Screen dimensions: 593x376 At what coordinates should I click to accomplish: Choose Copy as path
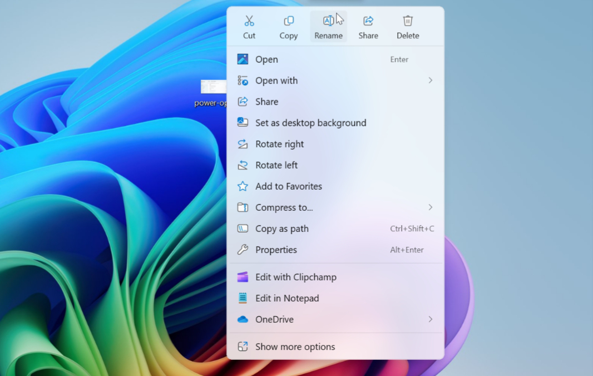pos(281,229)
